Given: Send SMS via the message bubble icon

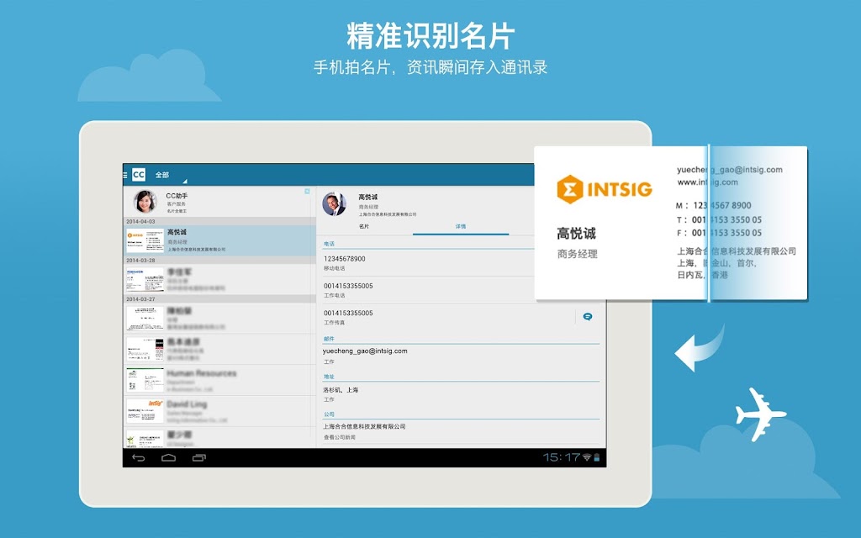Looking at the screenshot, I should (x=588, y=317).
